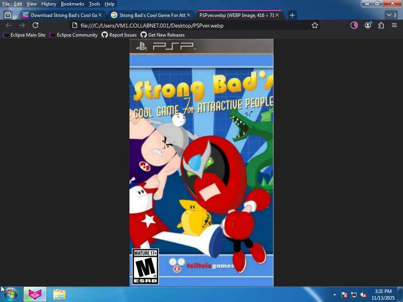403x302 pixels.
Task: Reload the current page
Action: click(x=35, y=25)
